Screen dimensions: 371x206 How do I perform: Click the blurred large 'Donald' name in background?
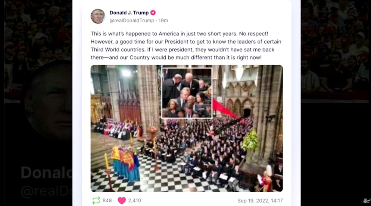pos(46,172)
